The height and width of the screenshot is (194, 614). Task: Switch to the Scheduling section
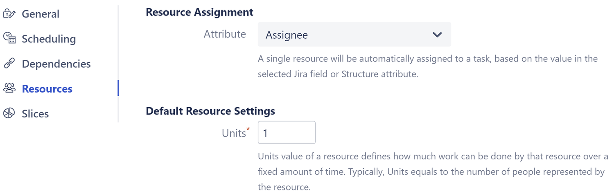point(49,39)
